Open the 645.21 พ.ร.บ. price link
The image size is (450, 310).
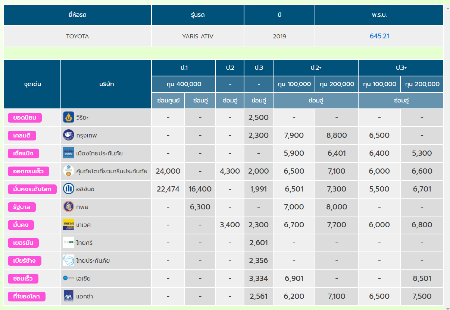[x=379, y=36]
